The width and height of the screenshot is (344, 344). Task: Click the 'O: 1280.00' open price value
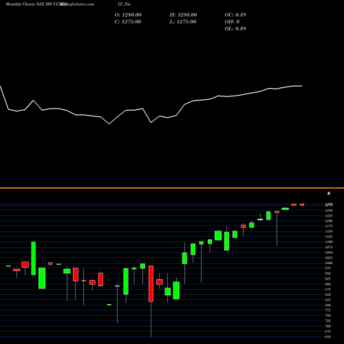click(x=128, y=15)
